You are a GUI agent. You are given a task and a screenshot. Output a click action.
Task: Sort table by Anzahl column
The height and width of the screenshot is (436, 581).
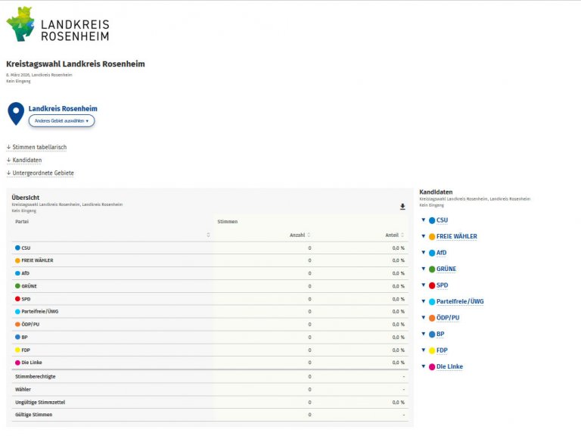pos(309,235)
